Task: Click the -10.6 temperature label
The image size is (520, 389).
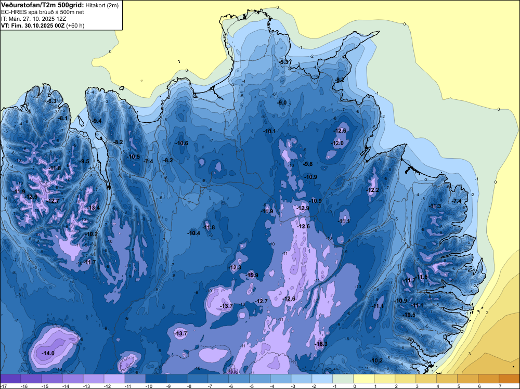Action: [x=181, y=143]
